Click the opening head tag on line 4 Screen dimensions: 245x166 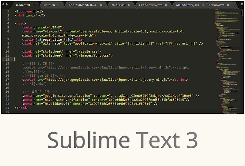(20, 24)
